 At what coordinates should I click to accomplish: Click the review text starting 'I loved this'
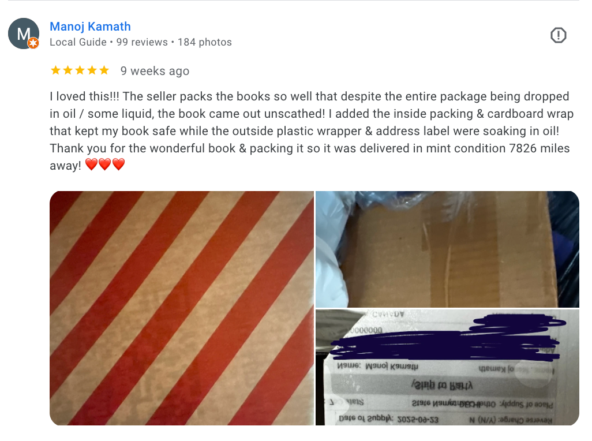pyautogui.click(x=312, y=130)
